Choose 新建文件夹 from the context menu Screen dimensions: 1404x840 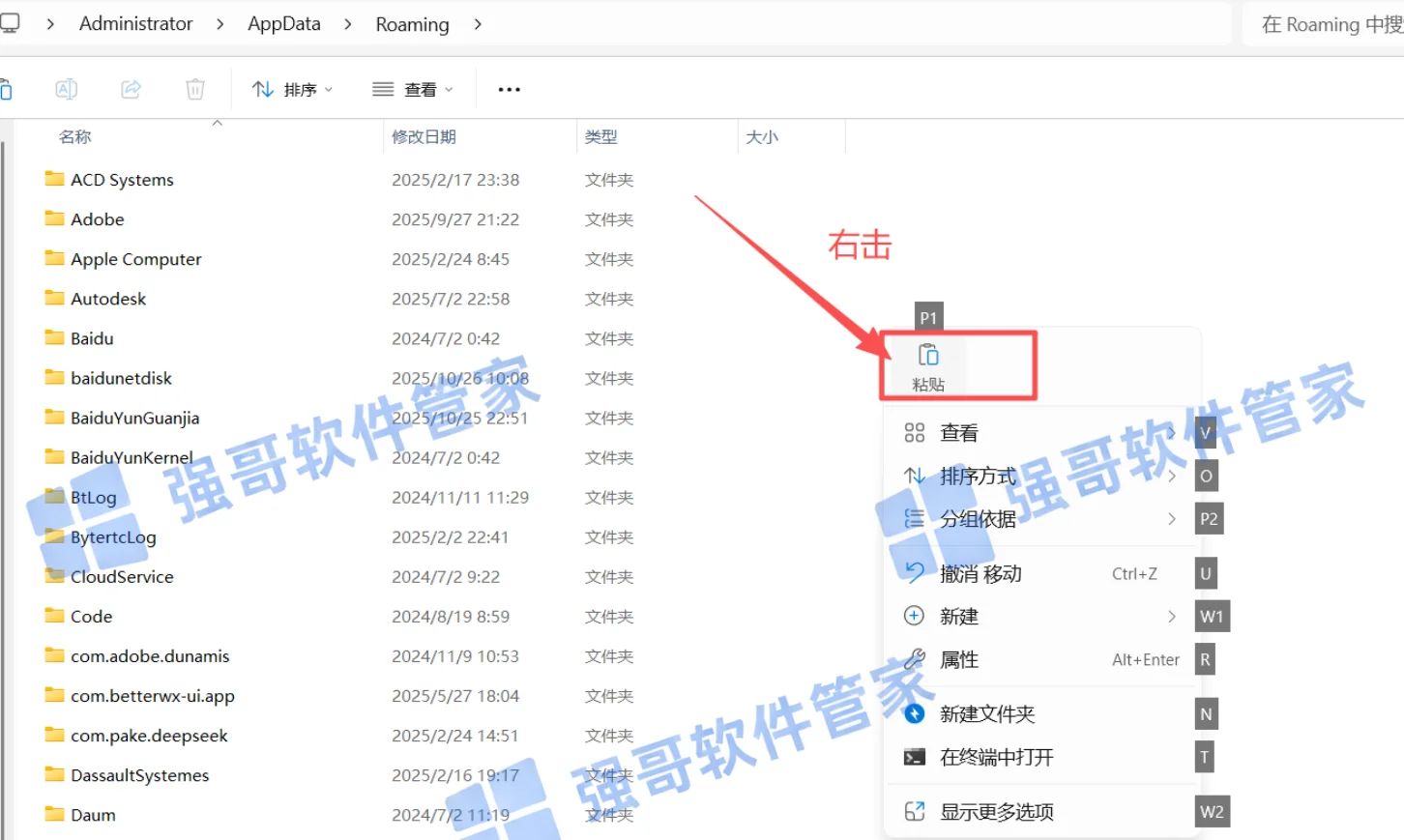tap(1040, 714)
